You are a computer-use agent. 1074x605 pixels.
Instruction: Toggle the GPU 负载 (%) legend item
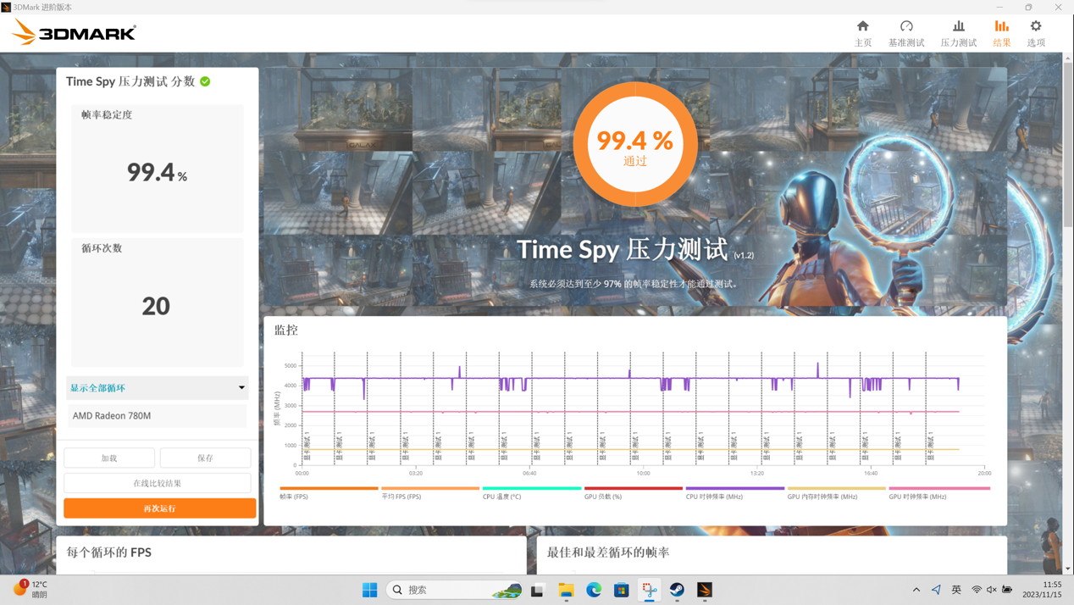[x=634, y=492]
